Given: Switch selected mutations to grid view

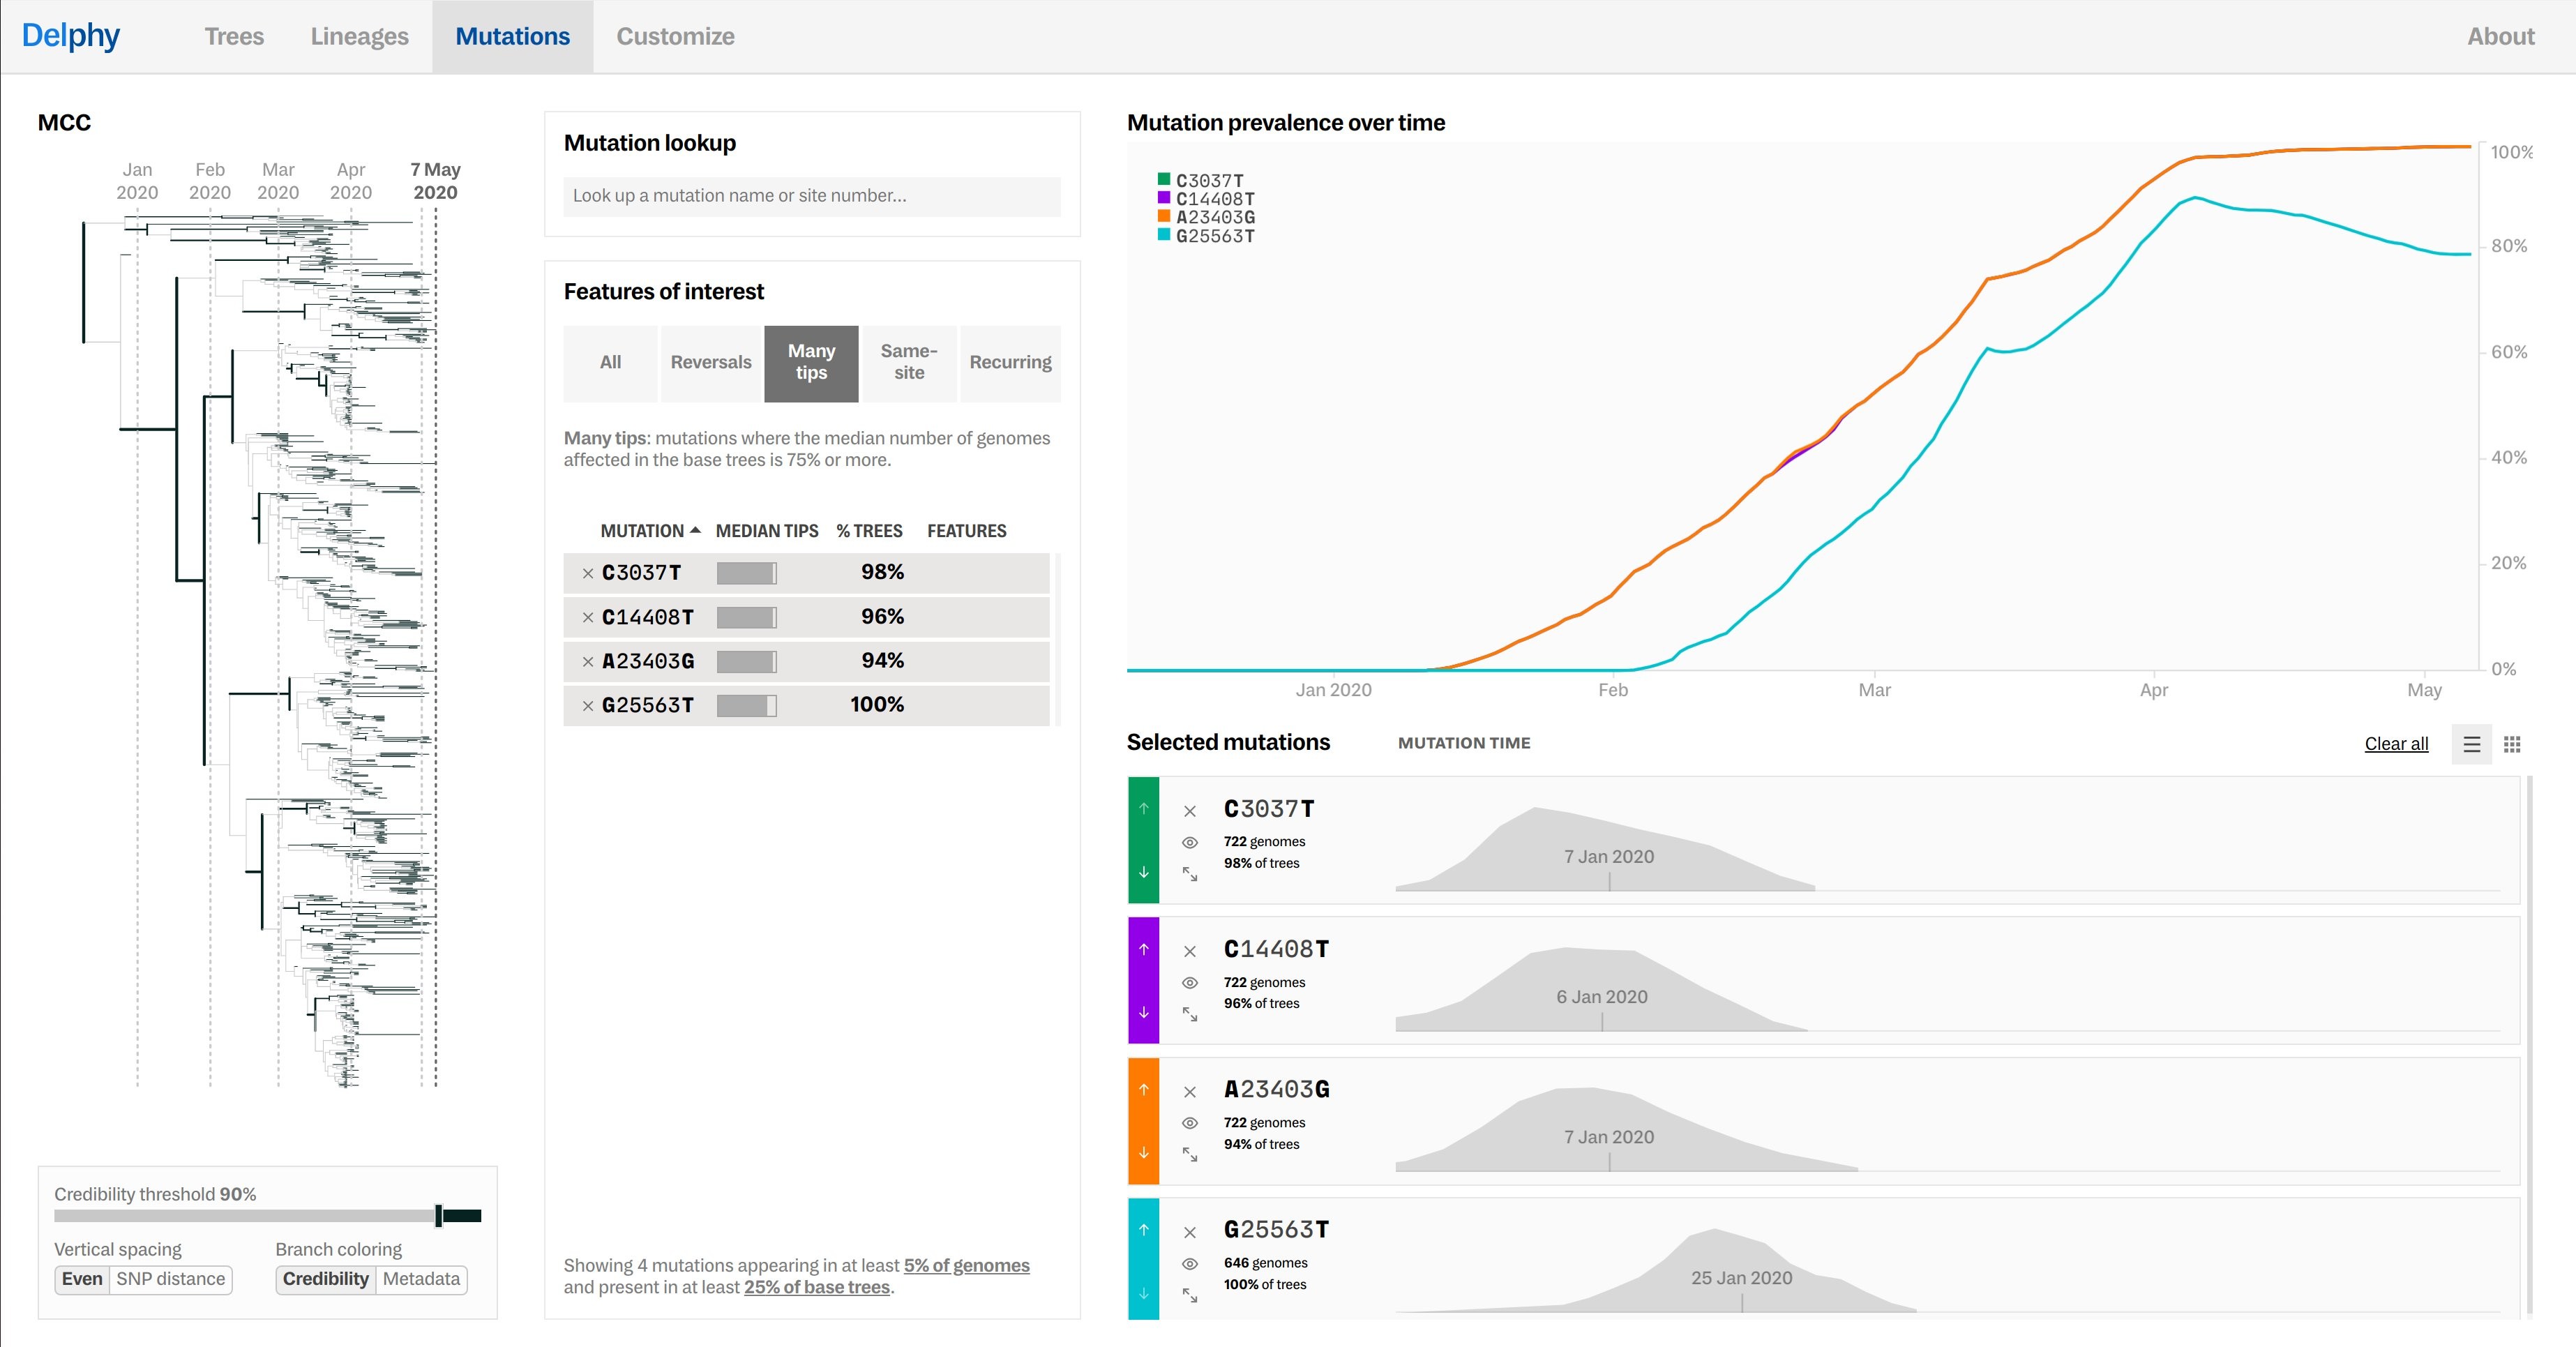Looking at the screenshot, I should coord(2512,744).
